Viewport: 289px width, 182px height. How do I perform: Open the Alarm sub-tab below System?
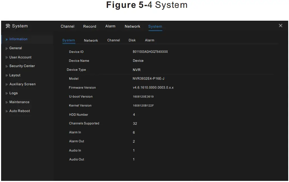pyautogui.click(x=150, y=40)
